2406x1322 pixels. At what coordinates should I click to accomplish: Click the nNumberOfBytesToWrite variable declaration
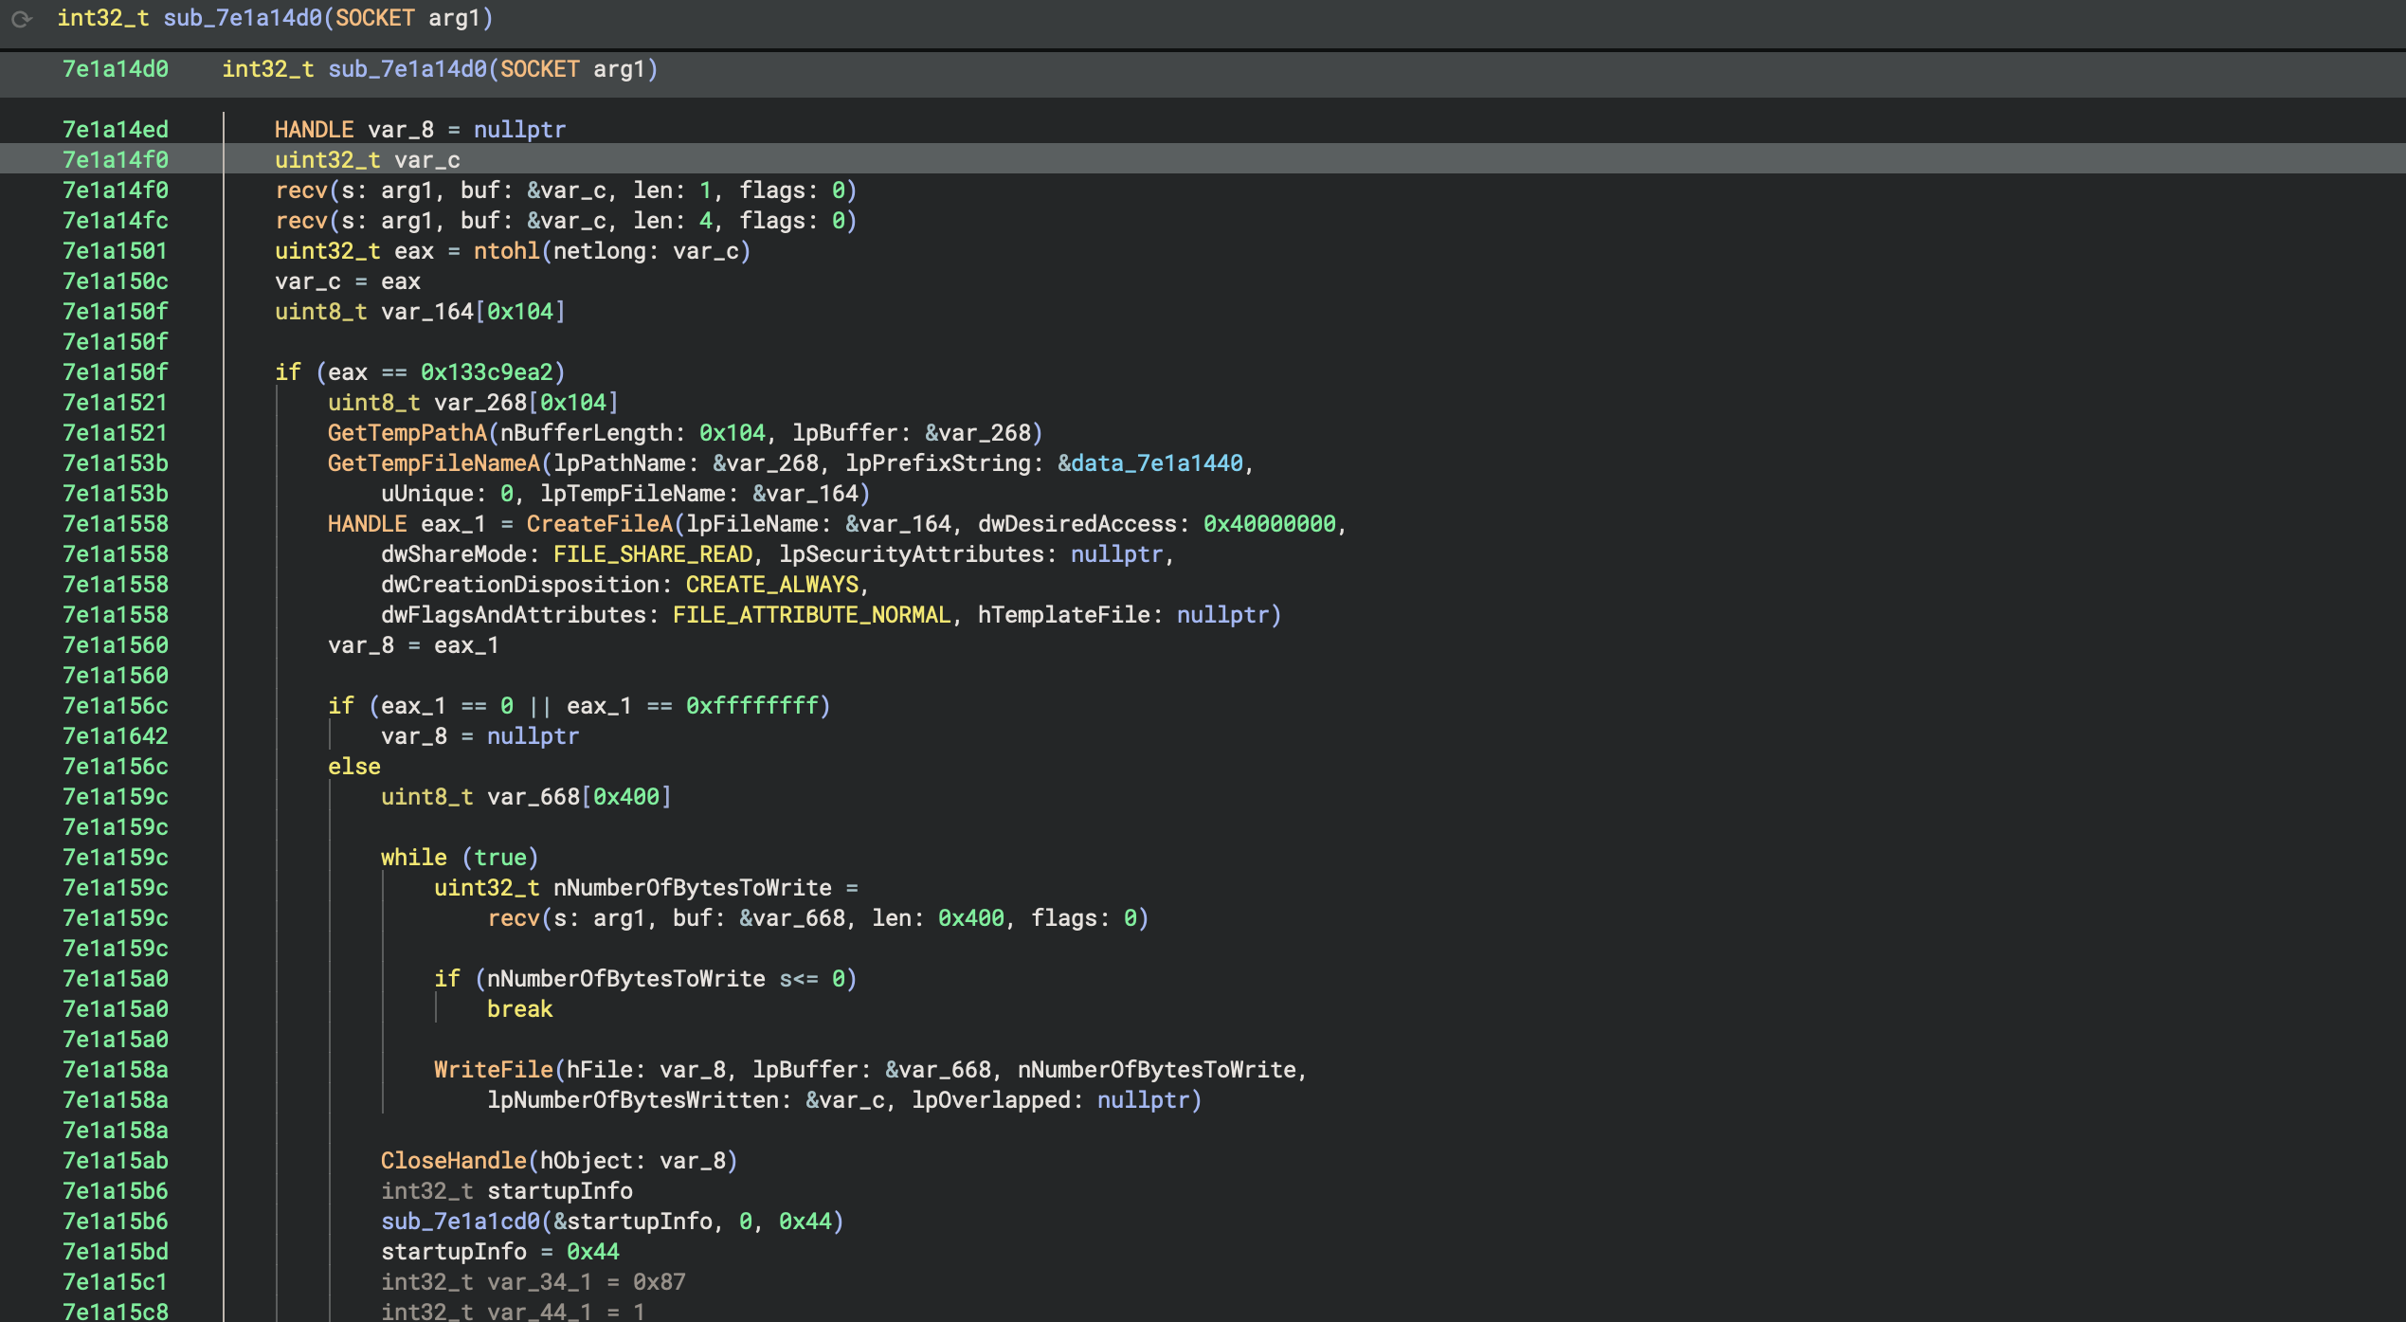coord(645,888)
